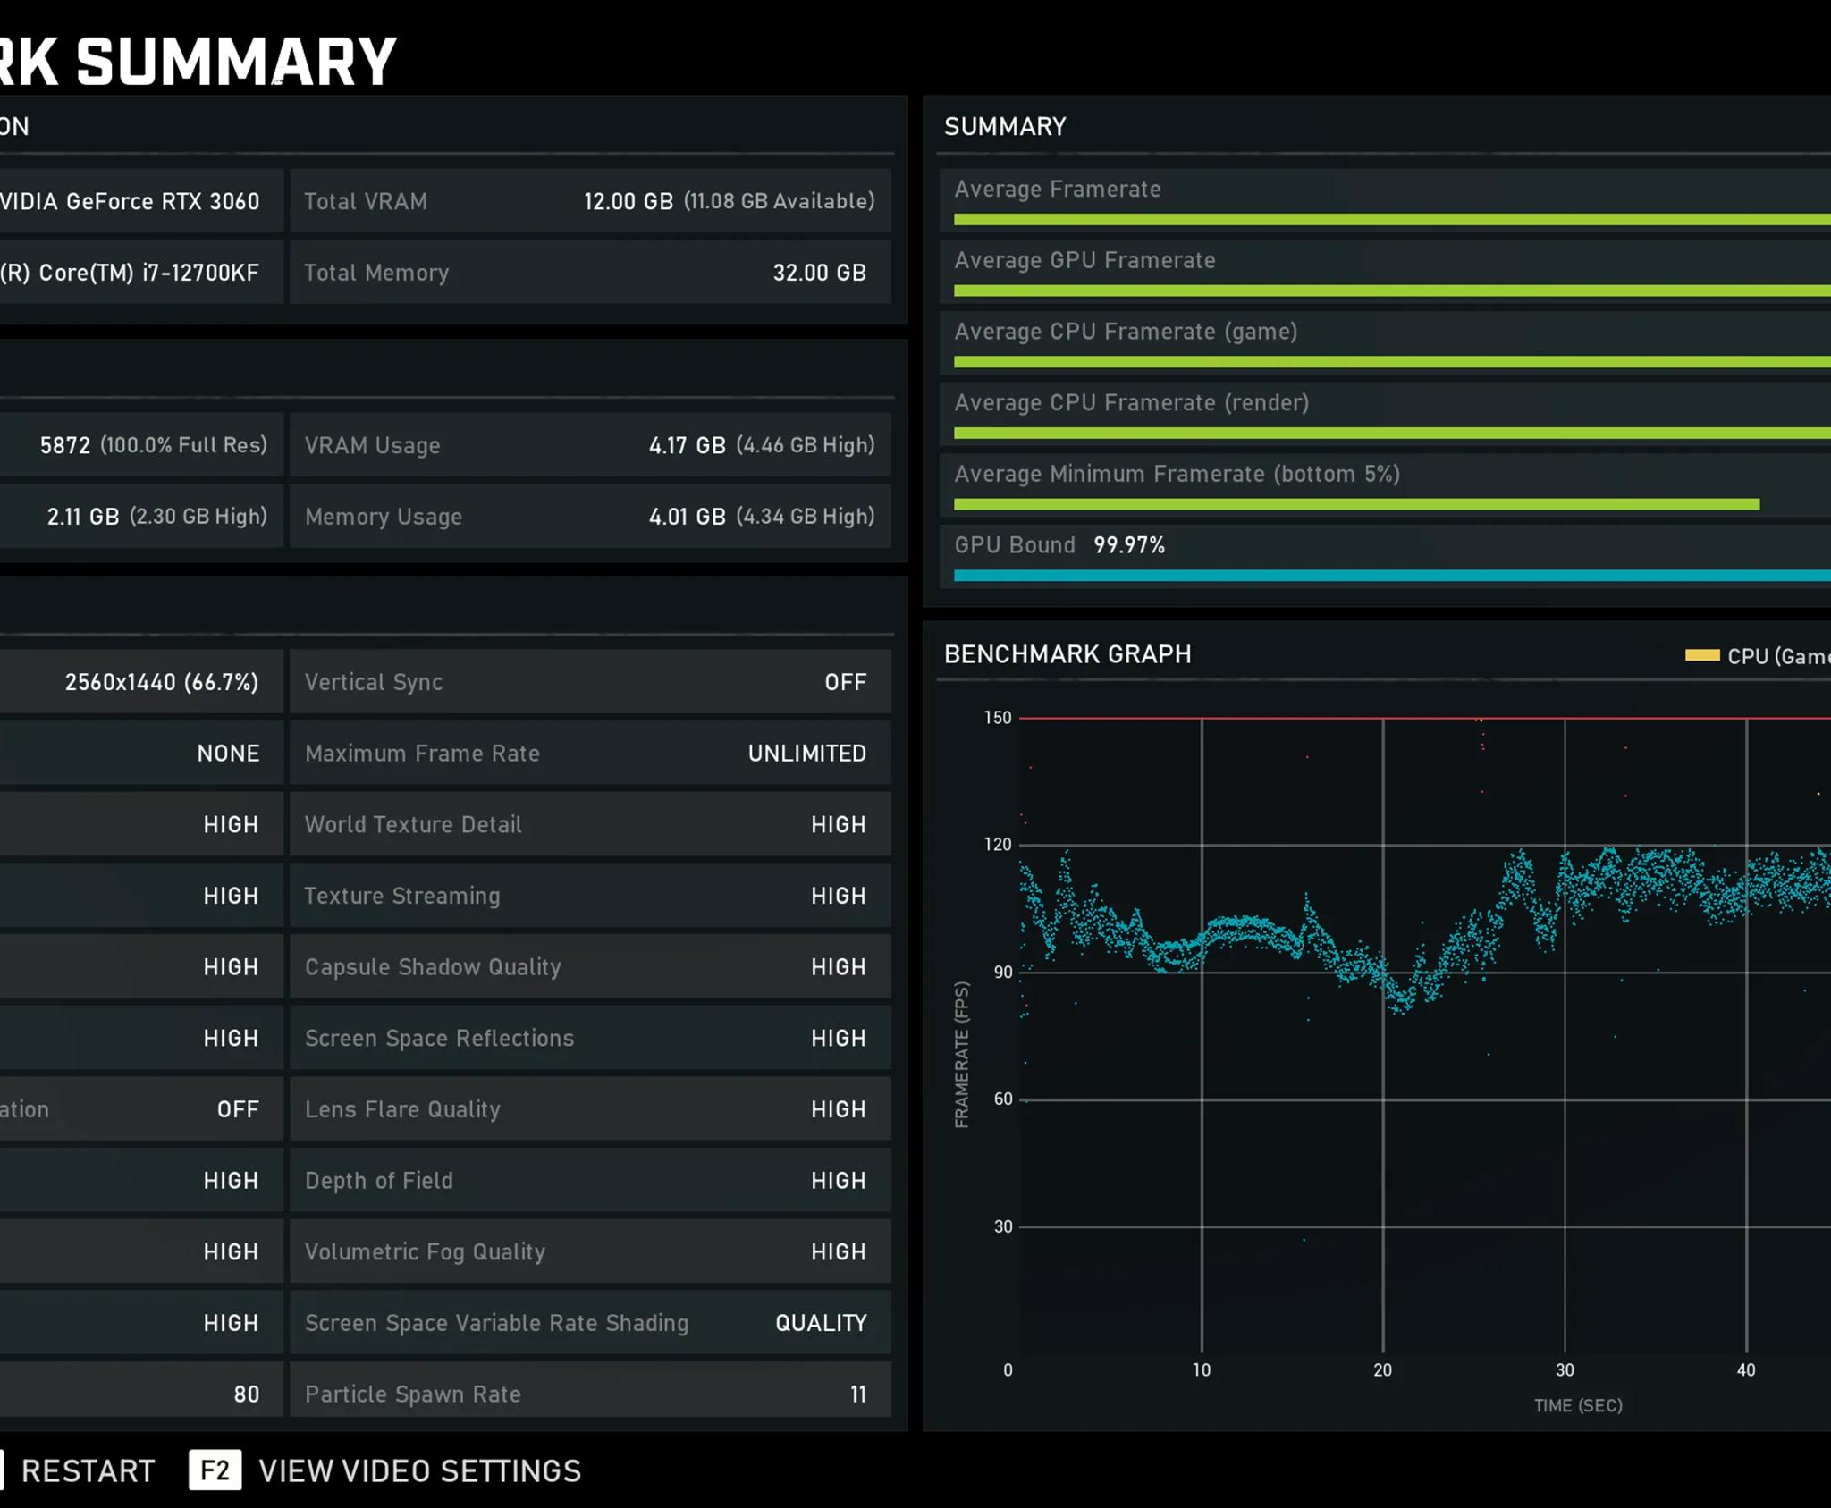The height and width of the screenshot is (1508, 1831).
Task: Click the "GeForce RTX 3060" GPU name
Action: [163, 202]
